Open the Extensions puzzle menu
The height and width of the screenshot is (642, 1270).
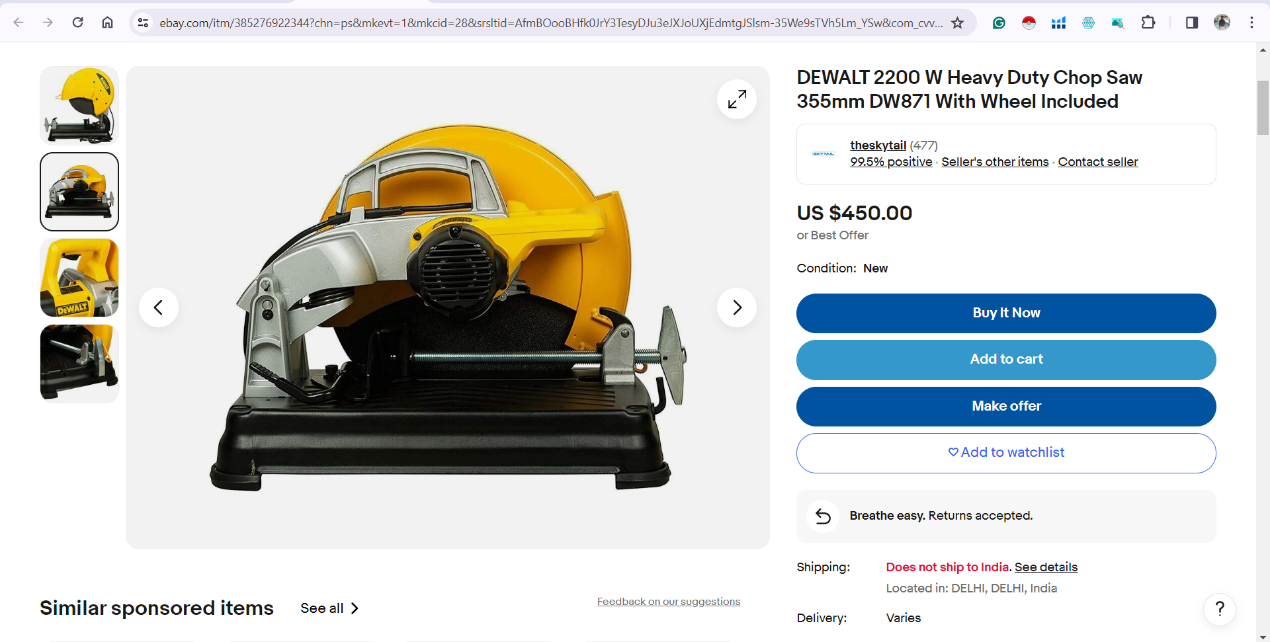[1148, 22]
